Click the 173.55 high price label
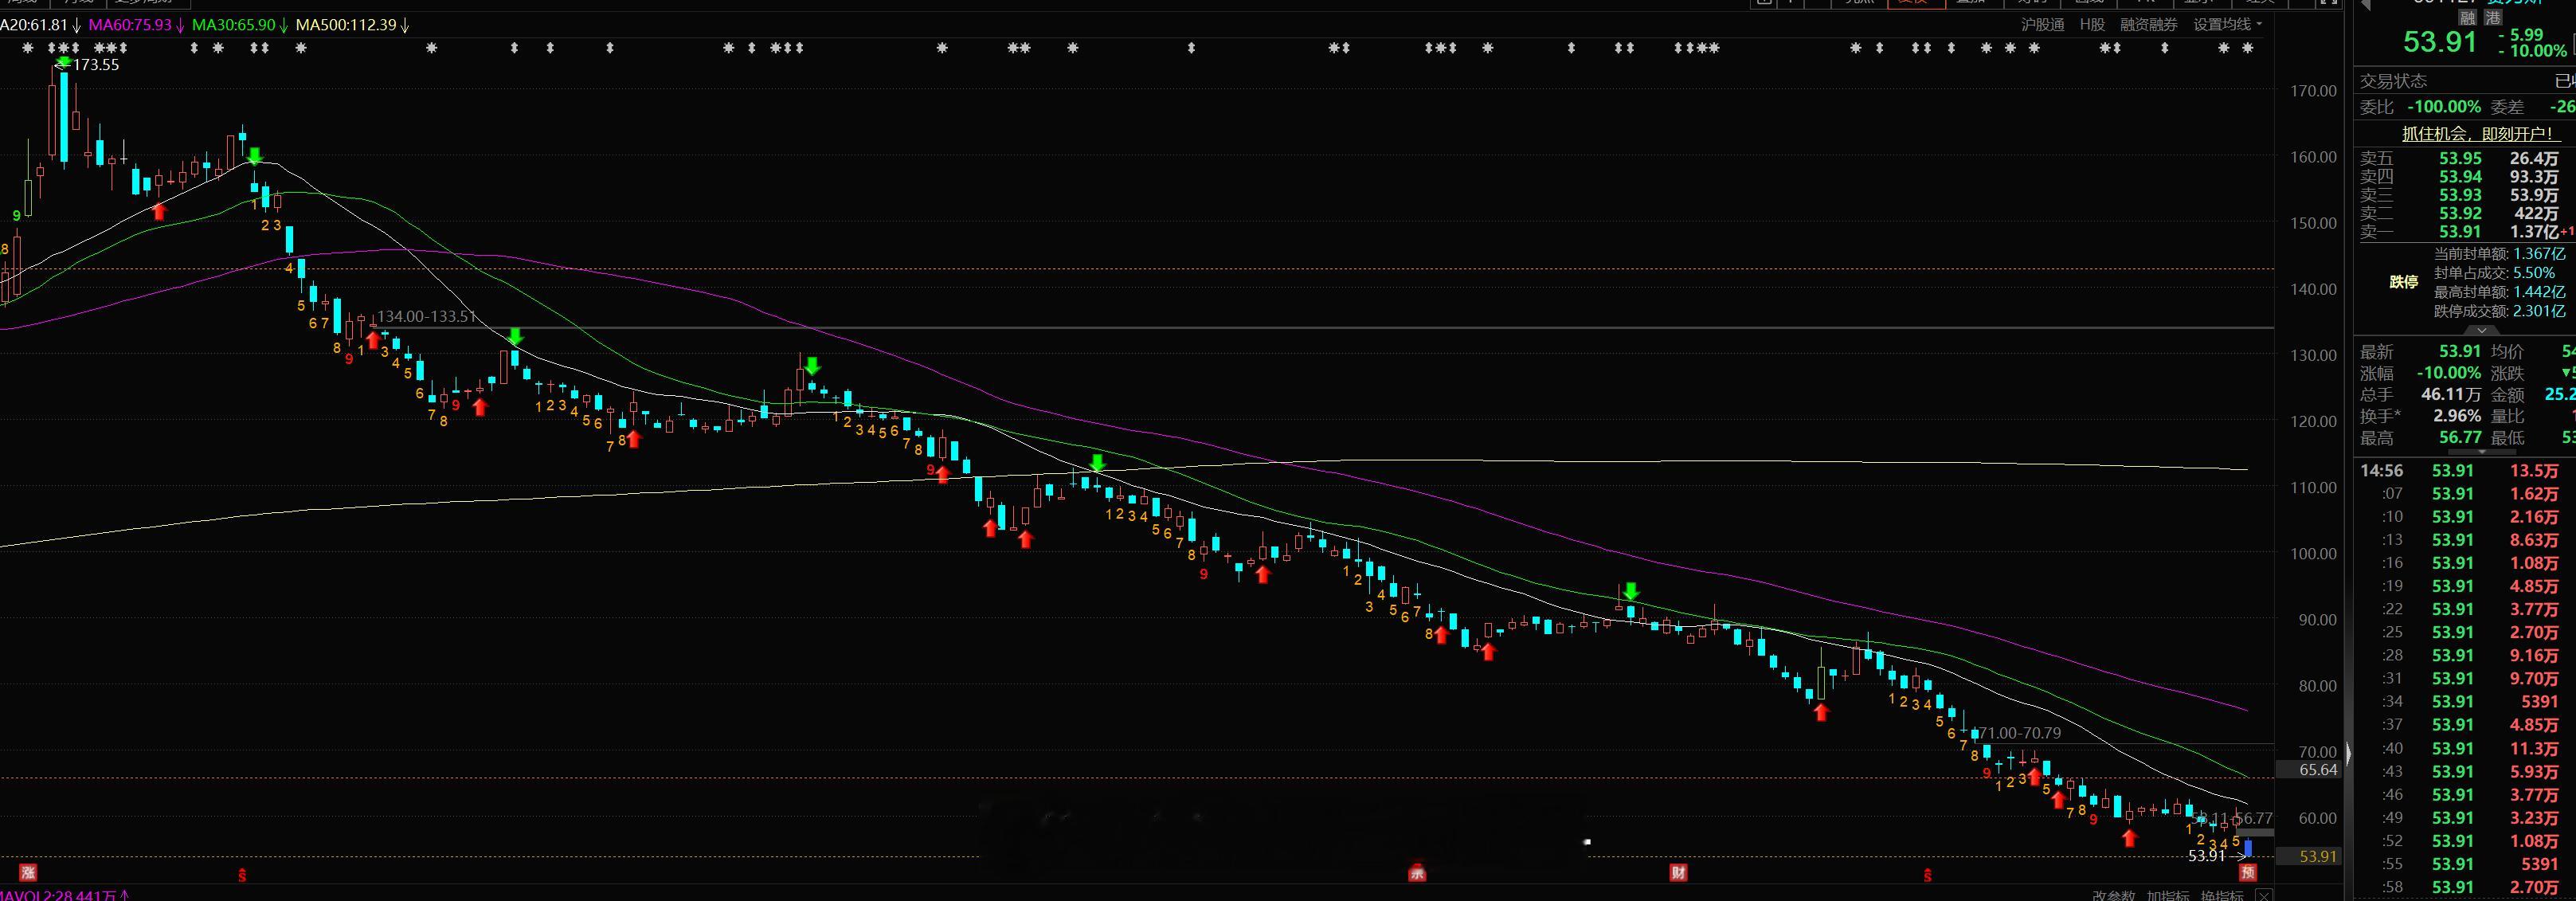The height and width of the screenshot is (901, 2576). click(96, 65)
